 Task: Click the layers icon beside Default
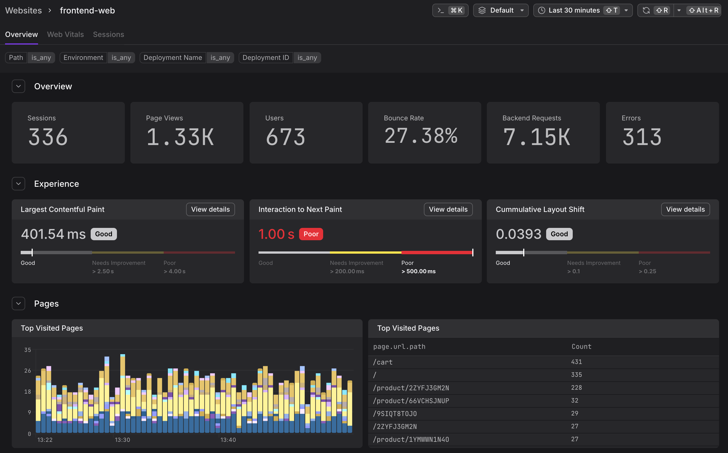(482, 10)
